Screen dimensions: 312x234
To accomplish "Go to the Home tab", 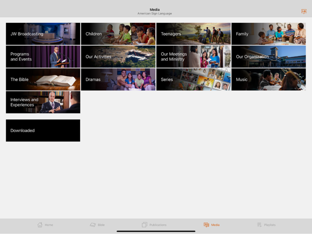I will click(45, 225).
